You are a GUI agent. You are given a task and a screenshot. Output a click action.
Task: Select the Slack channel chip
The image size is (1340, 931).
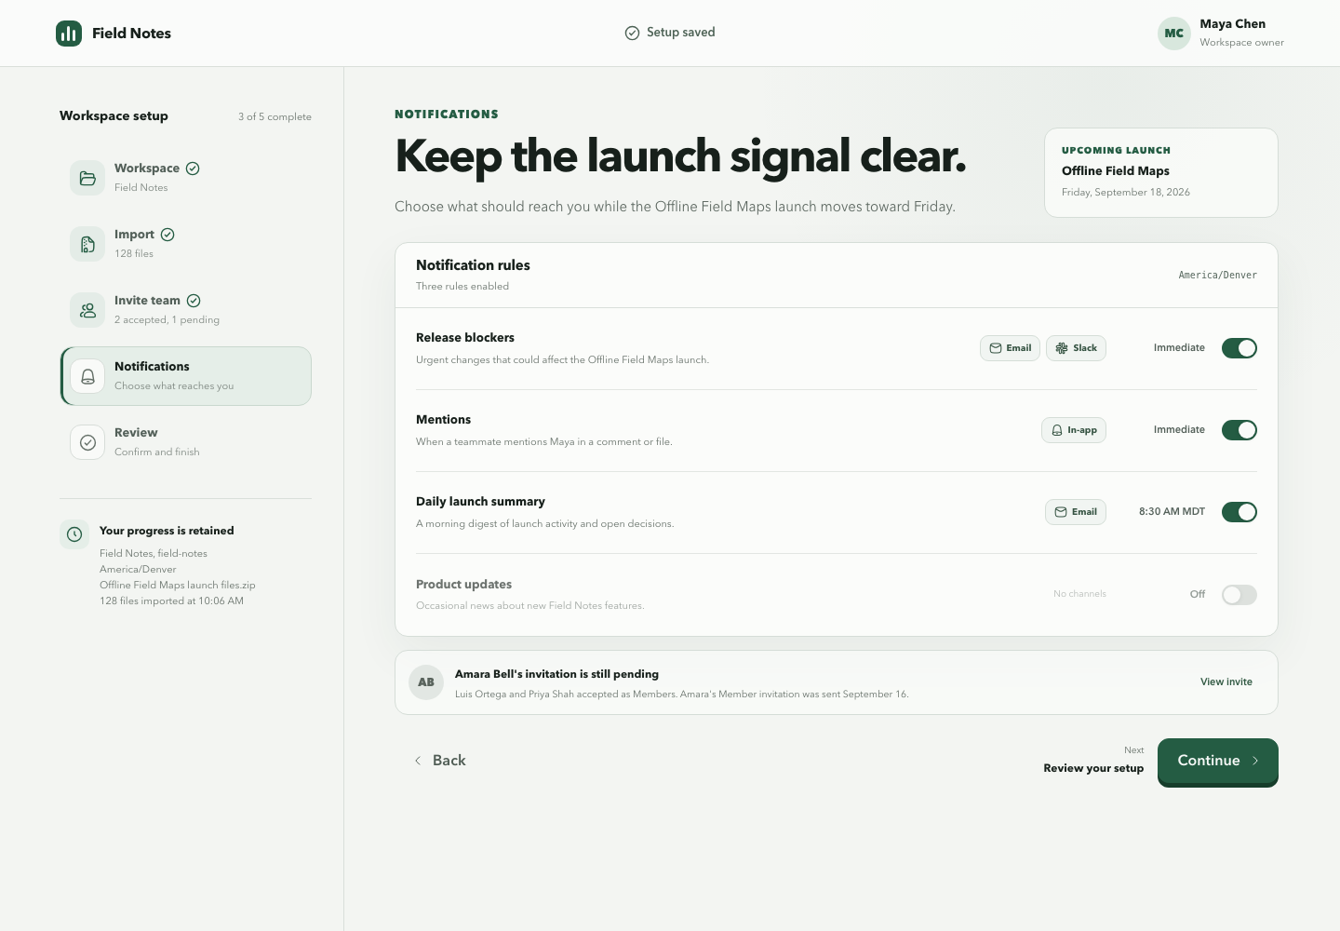(1076, 348)
